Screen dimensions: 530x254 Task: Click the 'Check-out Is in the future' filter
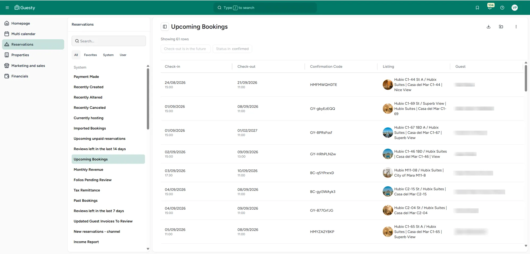click(185, 49)
